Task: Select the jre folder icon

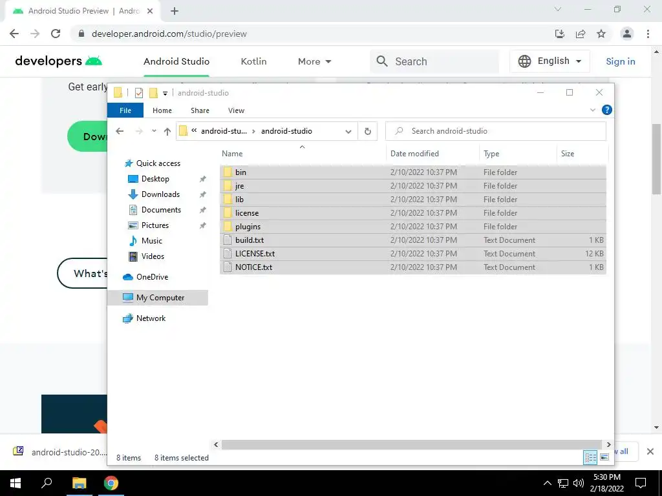Action: [x=228, y=185]
